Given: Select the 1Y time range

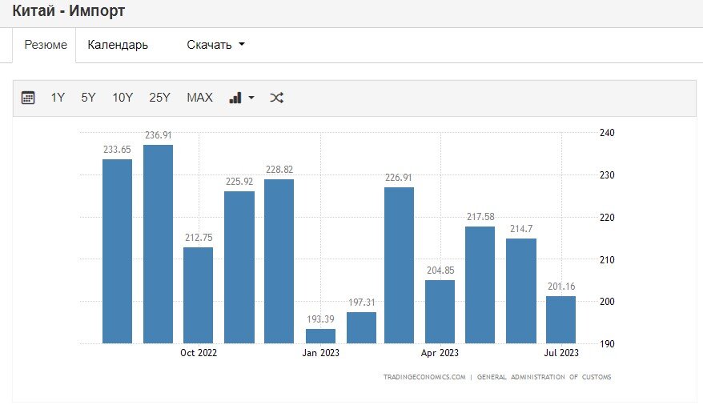Looking at the screenshot, I should 58,98.
